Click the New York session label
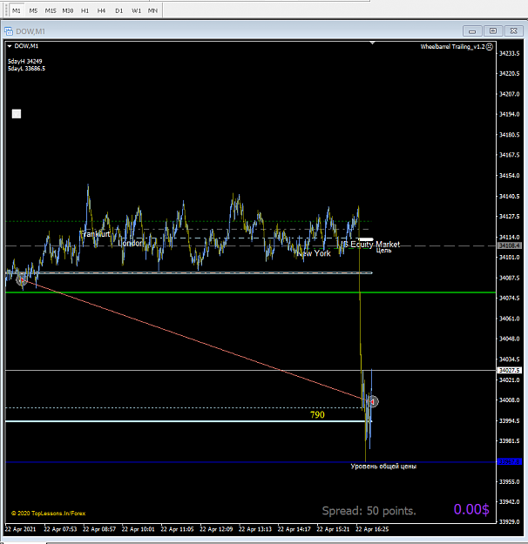This screenshot has width=528, height=544. point(314,253)
